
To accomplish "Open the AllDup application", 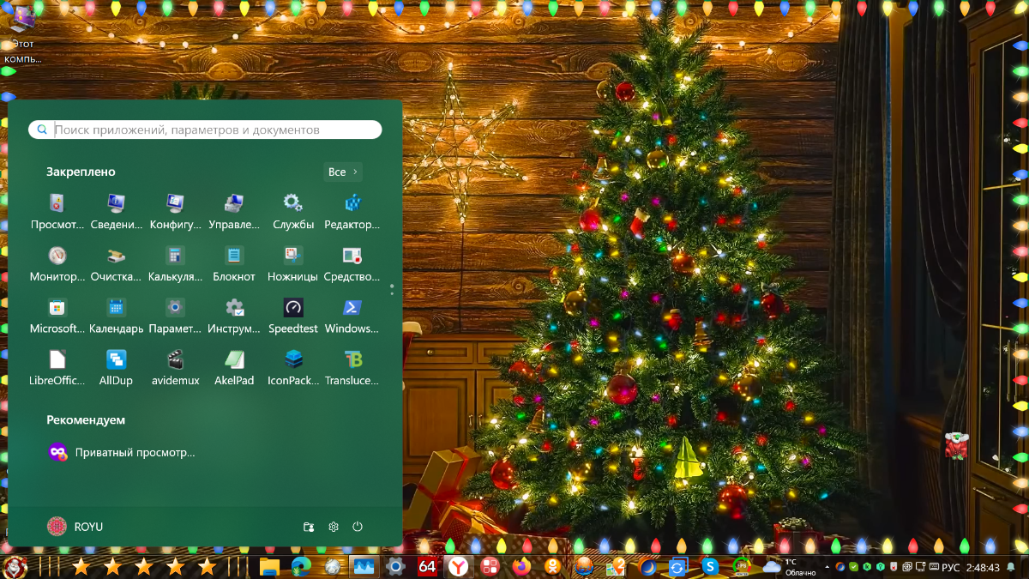I will (116, 366).
